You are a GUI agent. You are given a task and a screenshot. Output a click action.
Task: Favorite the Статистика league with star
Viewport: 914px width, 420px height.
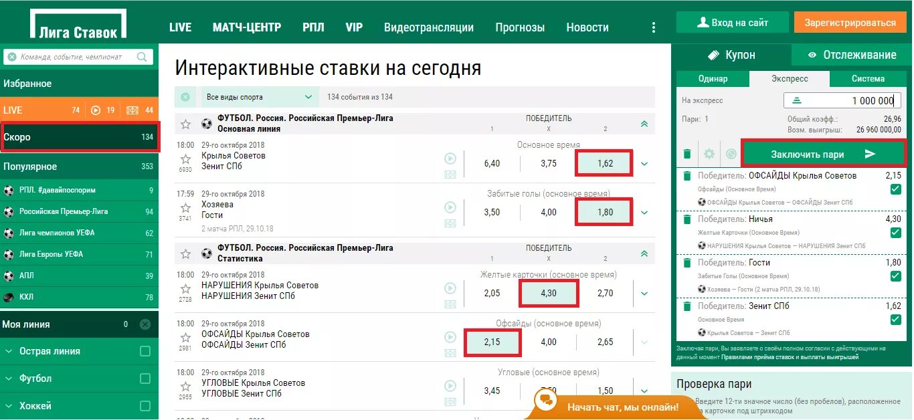pos(186,253)
